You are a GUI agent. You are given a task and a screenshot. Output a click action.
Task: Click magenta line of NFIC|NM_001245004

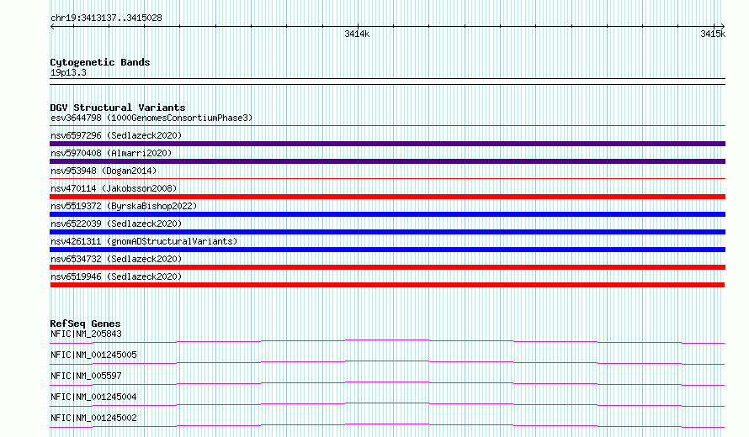click(387, 404)
